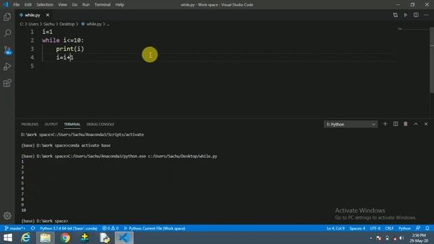Open Source Control view in activity bar
The image size is (434, 244).
pos(7,50)
